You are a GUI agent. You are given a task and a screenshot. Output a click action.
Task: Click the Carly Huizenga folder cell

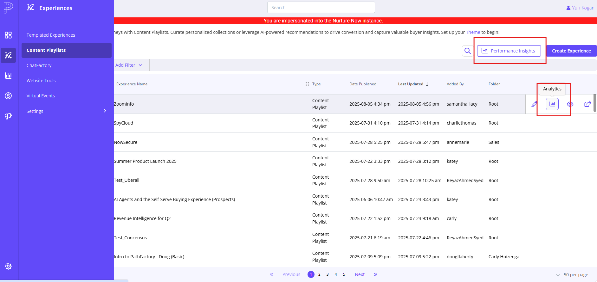[504, 257]
